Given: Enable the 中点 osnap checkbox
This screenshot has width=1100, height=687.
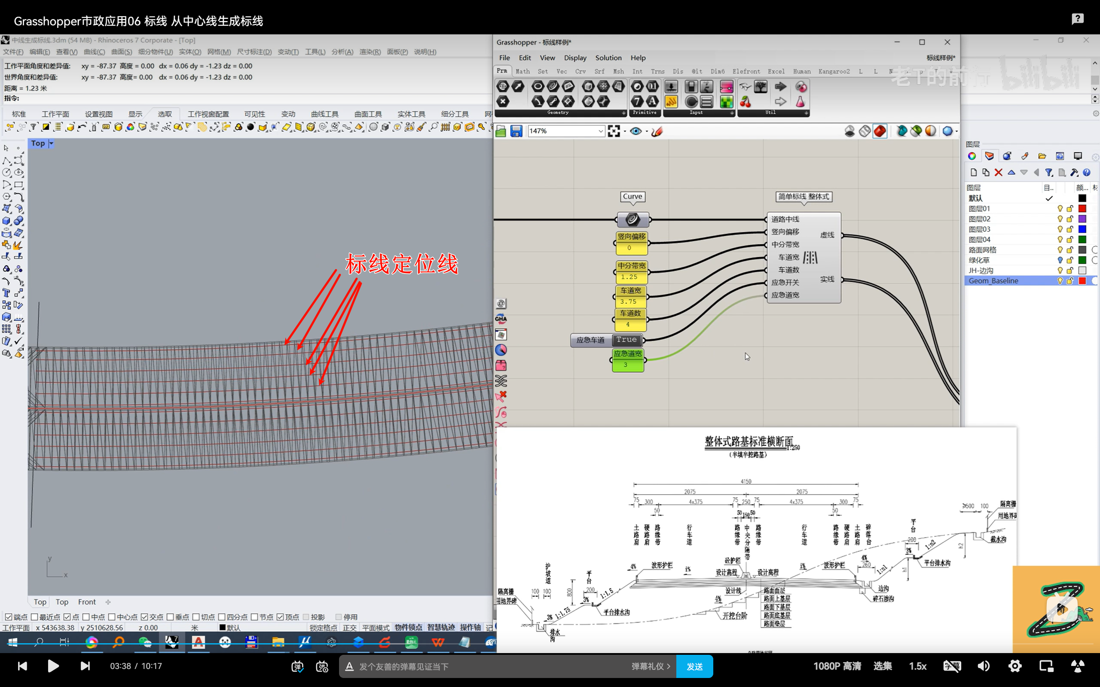Looking at the screenshot, I should pyautogui.click(x=86, y=617).
